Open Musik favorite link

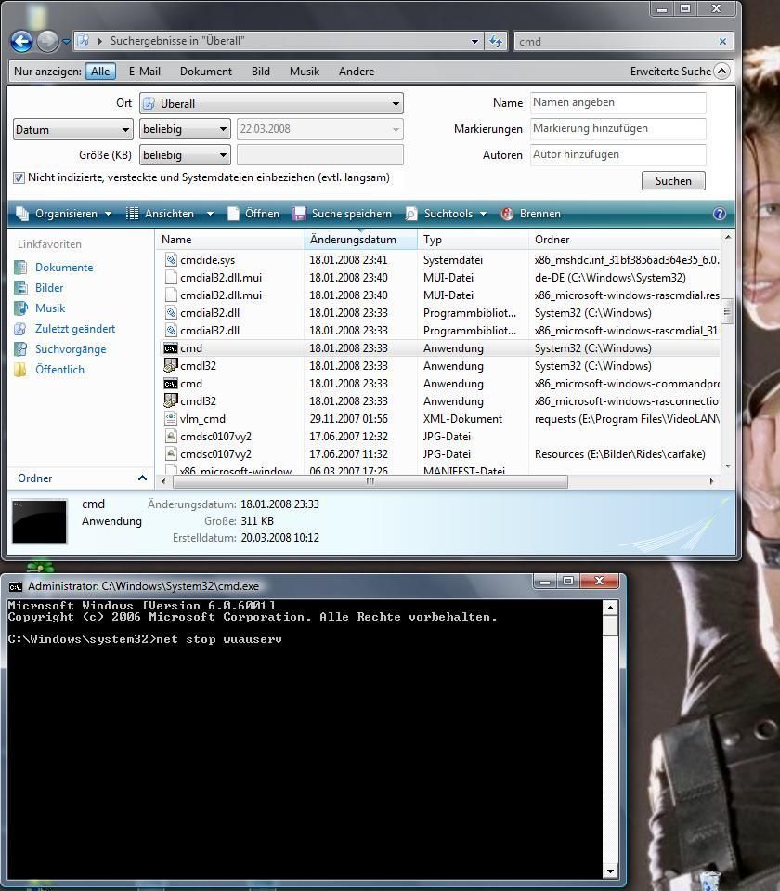(x=50, y=308)
